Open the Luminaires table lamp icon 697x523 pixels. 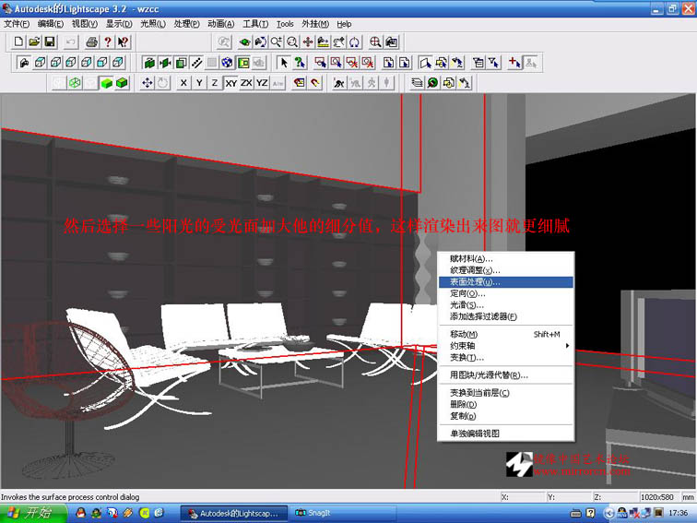click(465, 83)
